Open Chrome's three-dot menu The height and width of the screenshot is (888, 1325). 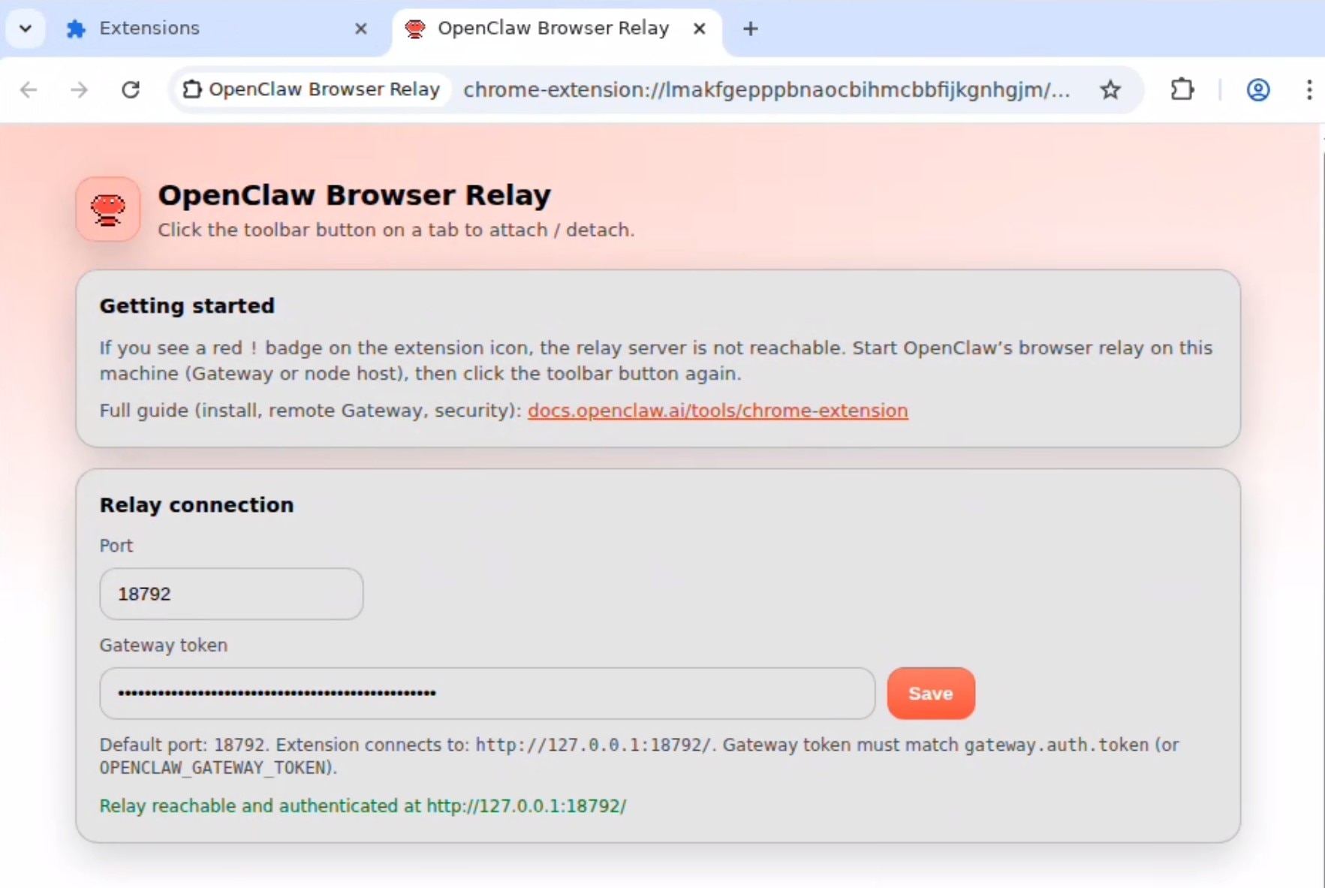[x=1311, y=89]
